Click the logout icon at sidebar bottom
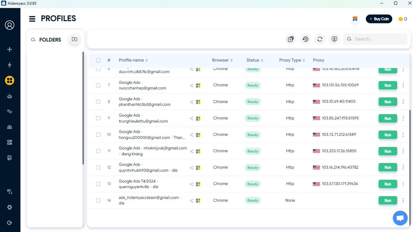 (10, 223)
